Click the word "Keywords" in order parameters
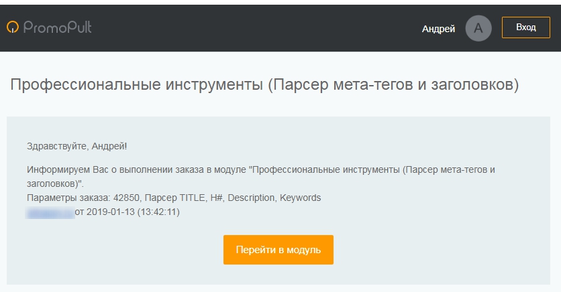 (301, 198)
